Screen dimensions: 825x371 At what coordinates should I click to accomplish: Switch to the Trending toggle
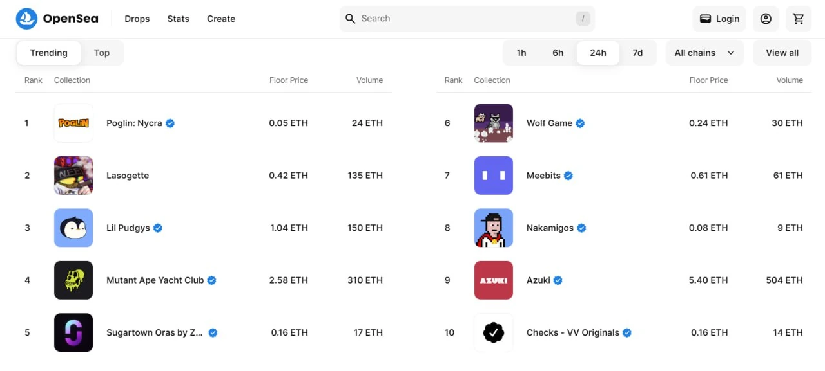(x=49, y=53)
